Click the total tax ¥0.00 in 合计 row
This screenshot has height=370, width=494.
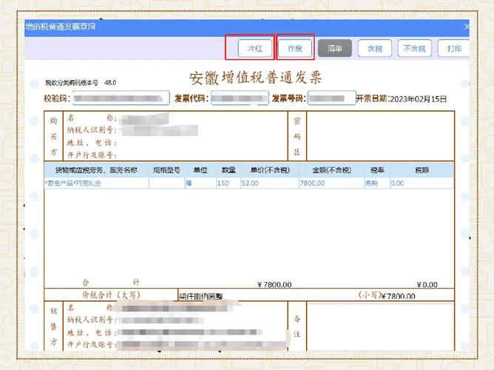[x=427, y=285]
